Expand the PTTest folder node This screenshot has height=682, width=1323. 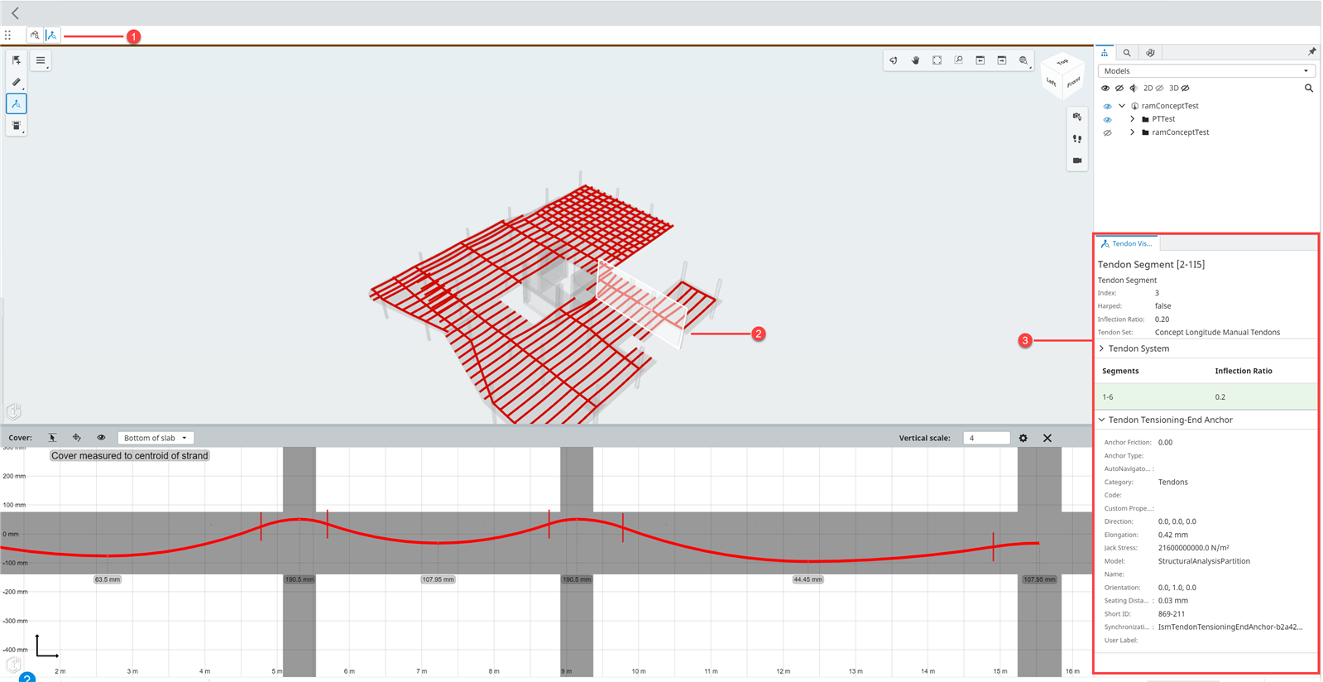[1133, 119]
